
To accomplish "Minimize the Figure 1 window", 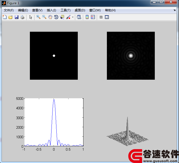I will [x=154, y=2].
